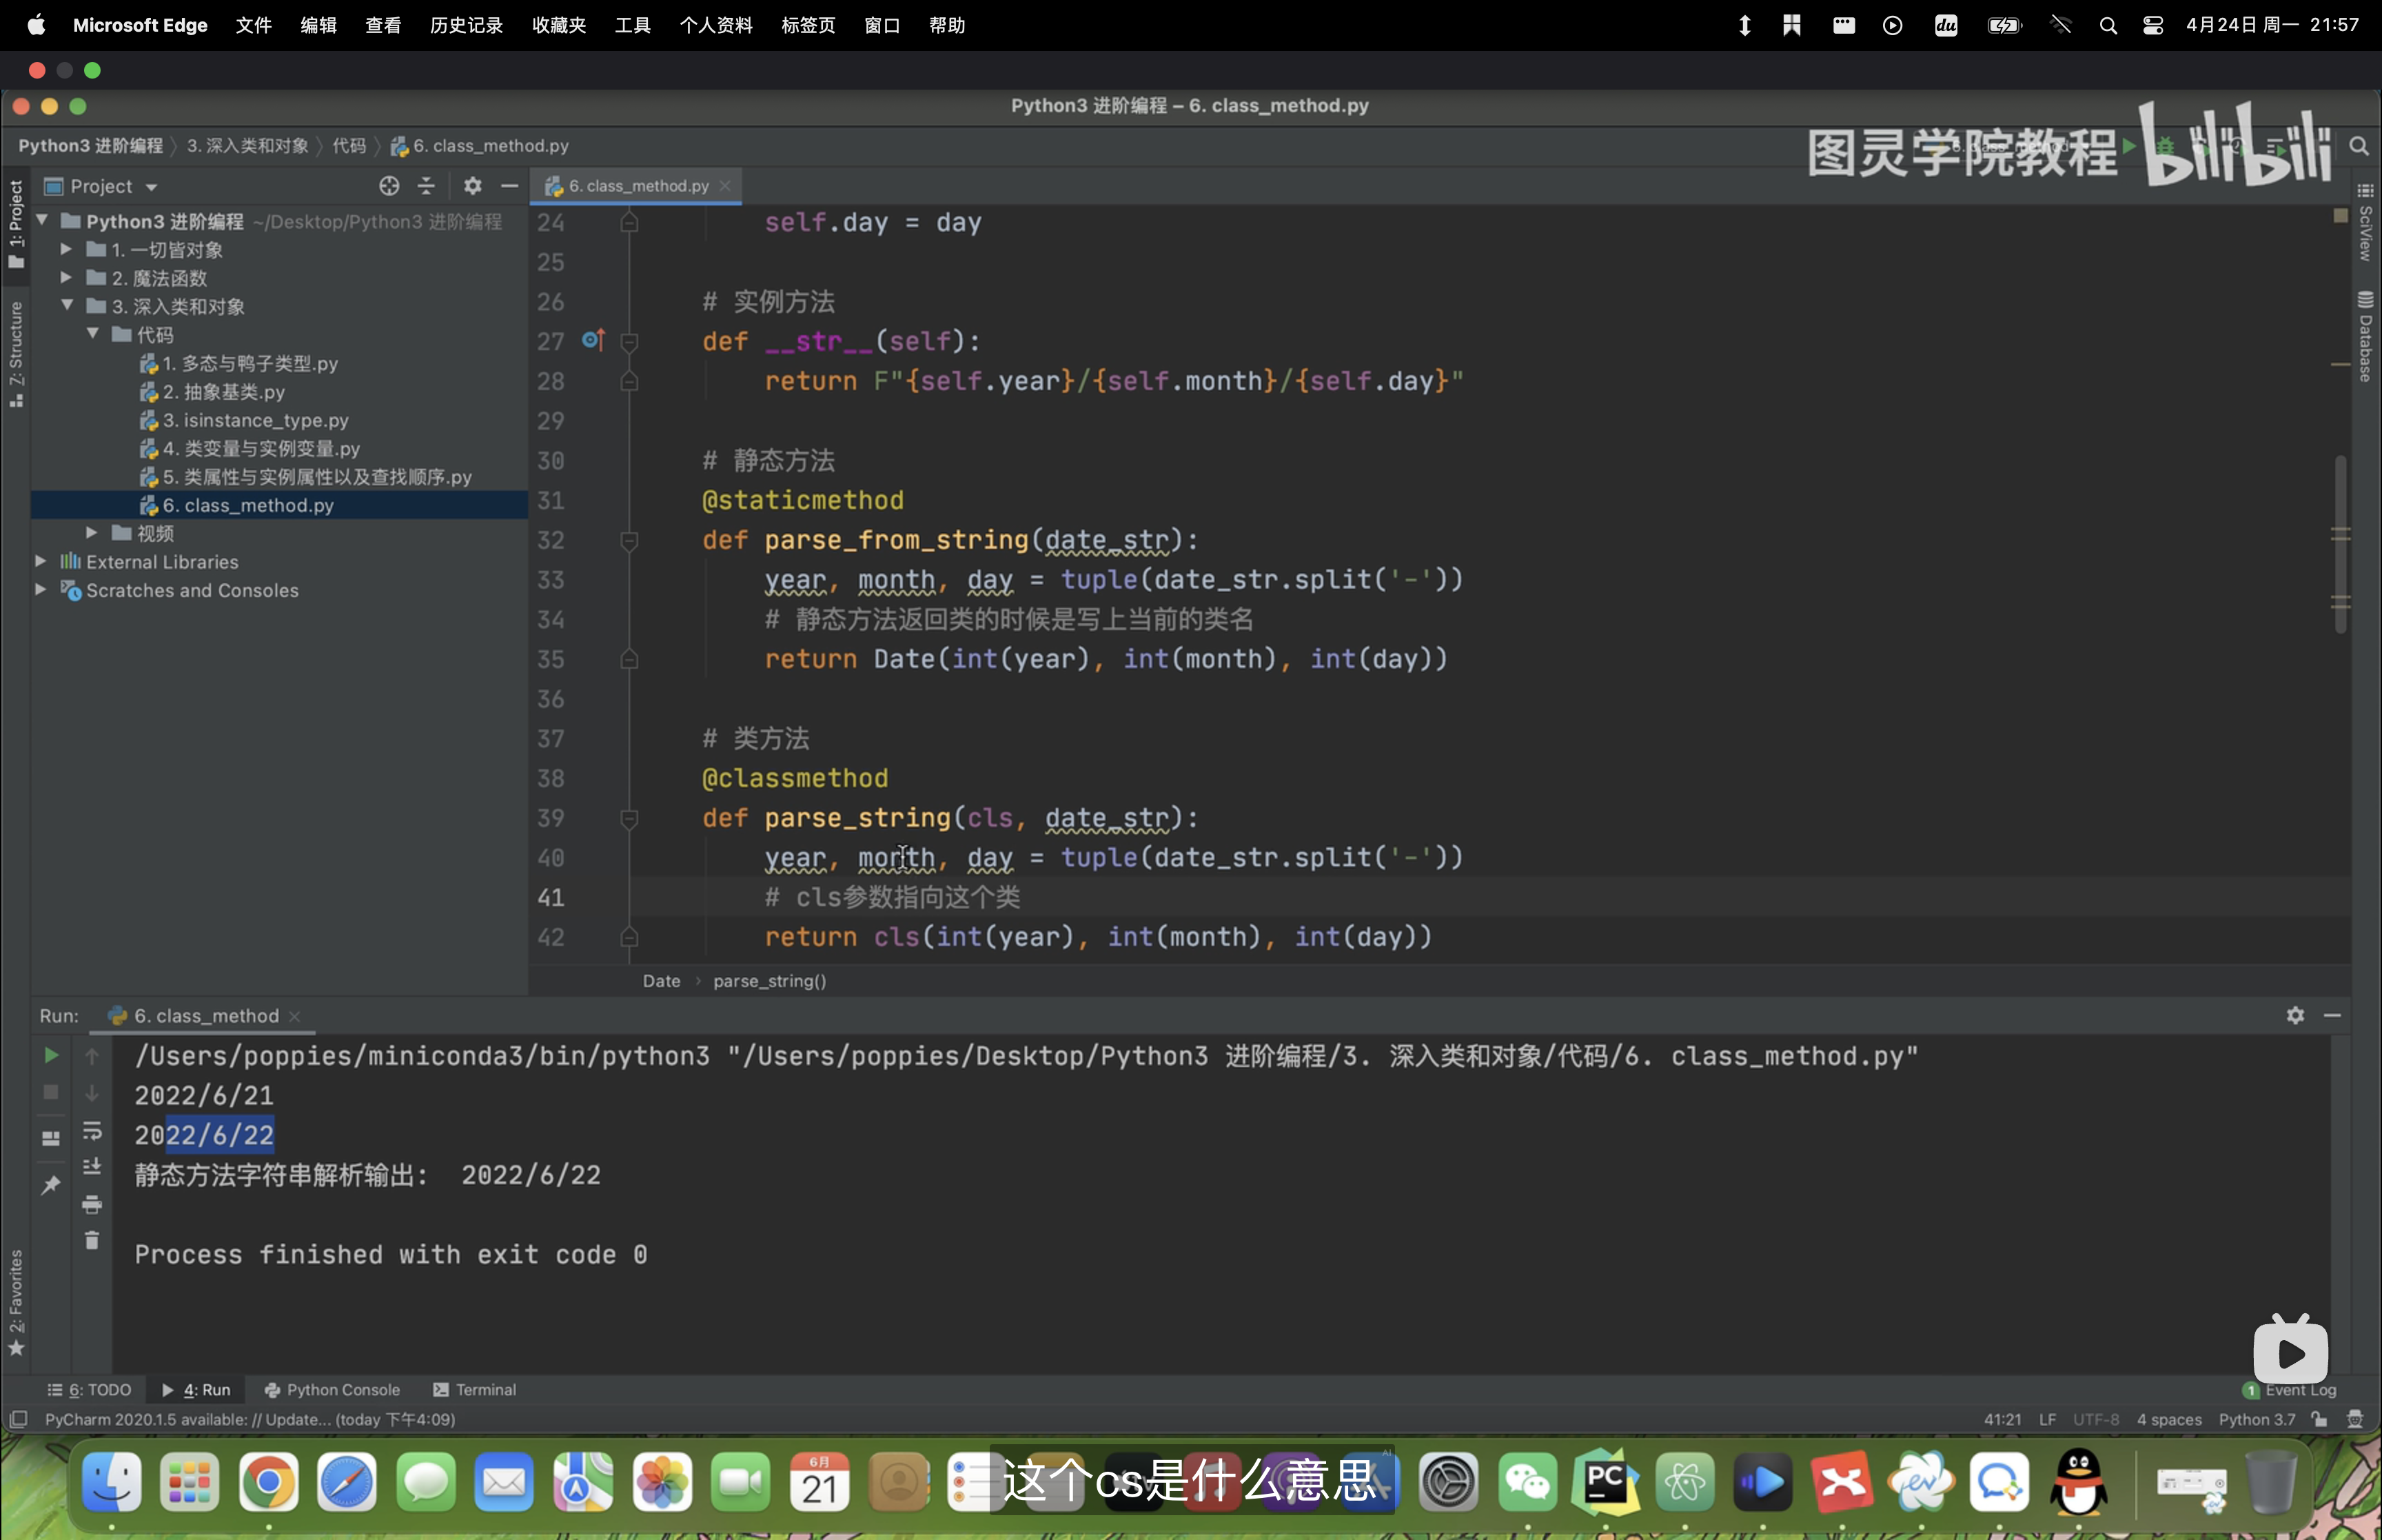This screenshot has width=2382, height=1540.
Task: Toggle read-only lock in status bar
Action: click(2319, 1419)
